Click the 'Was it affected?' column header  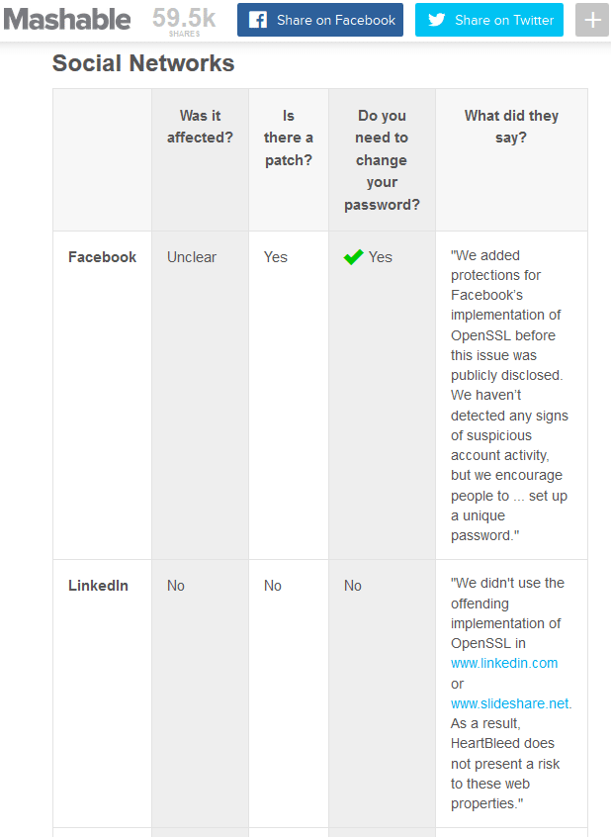[x=200, y=127]
